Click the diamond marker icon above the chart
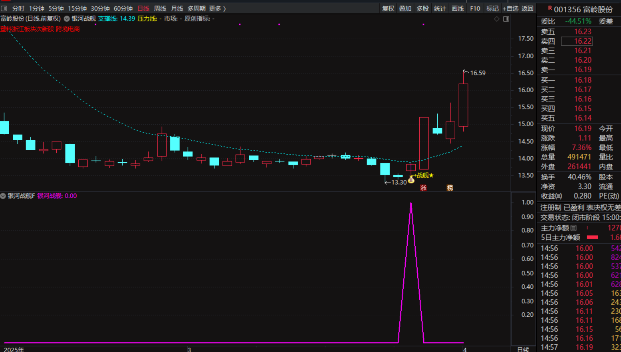 click(497, 19)
